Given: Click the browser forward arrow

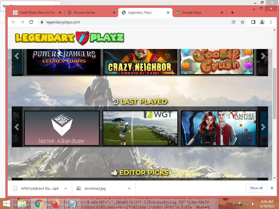Looking at the screenshot, I should click(x=22, y=22).
